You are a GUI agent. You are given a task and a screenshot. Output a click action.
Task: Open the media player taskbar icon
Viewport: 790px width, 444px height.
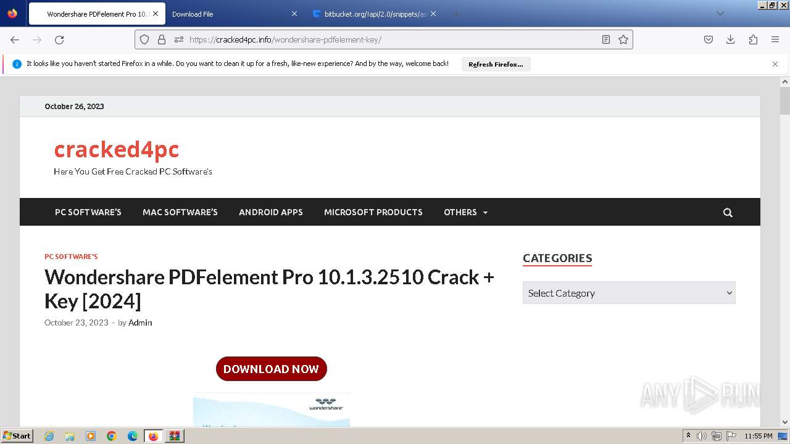pyautogui.click(x=91, y=436)
